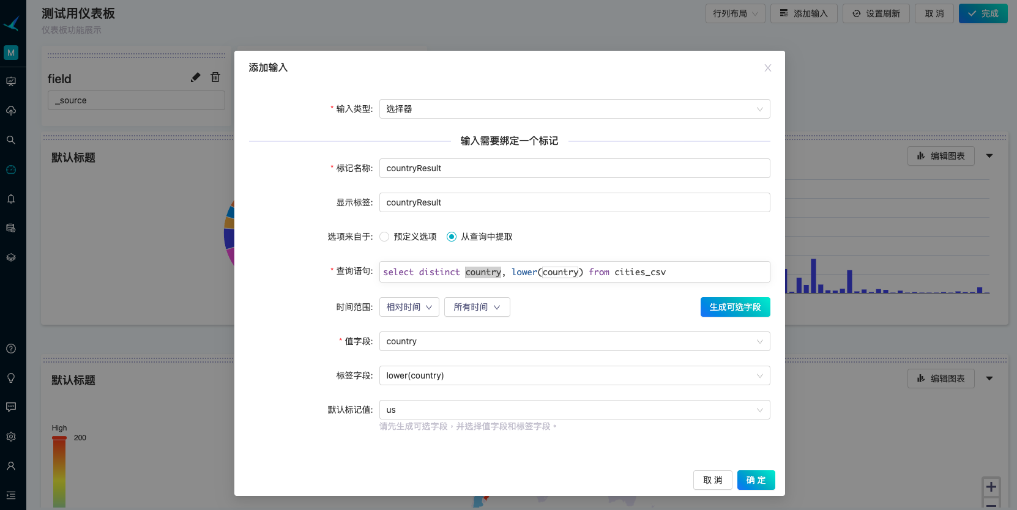Edit the field input with the pencil icon

pyautogui.click(x=196, y=77)
